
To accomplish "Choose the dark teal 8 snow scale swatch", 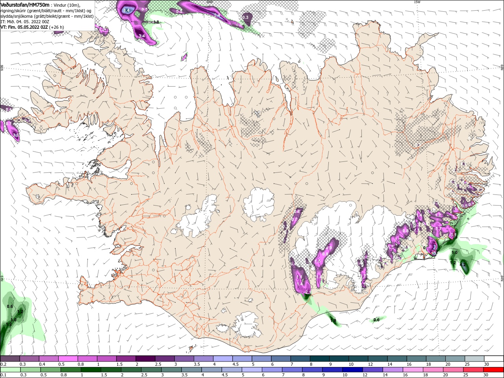I will tap(320, 359).
